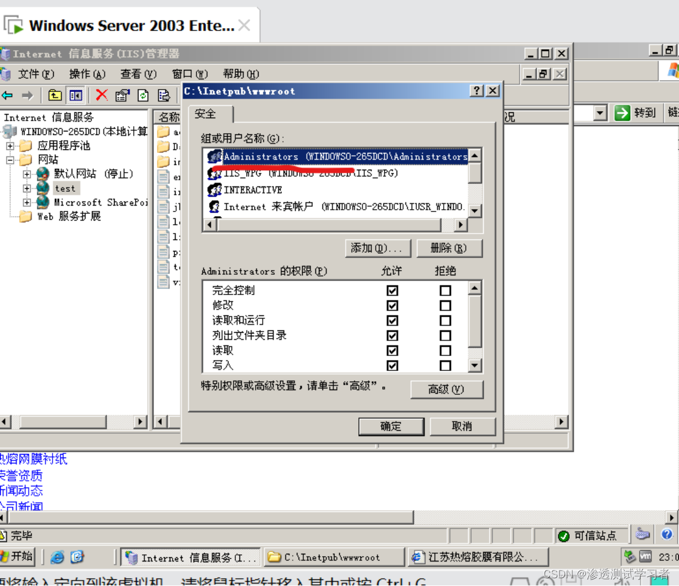Click the 删除(R) button
Image resolution: width=679 pixels, height=586 pixels.
448,248
